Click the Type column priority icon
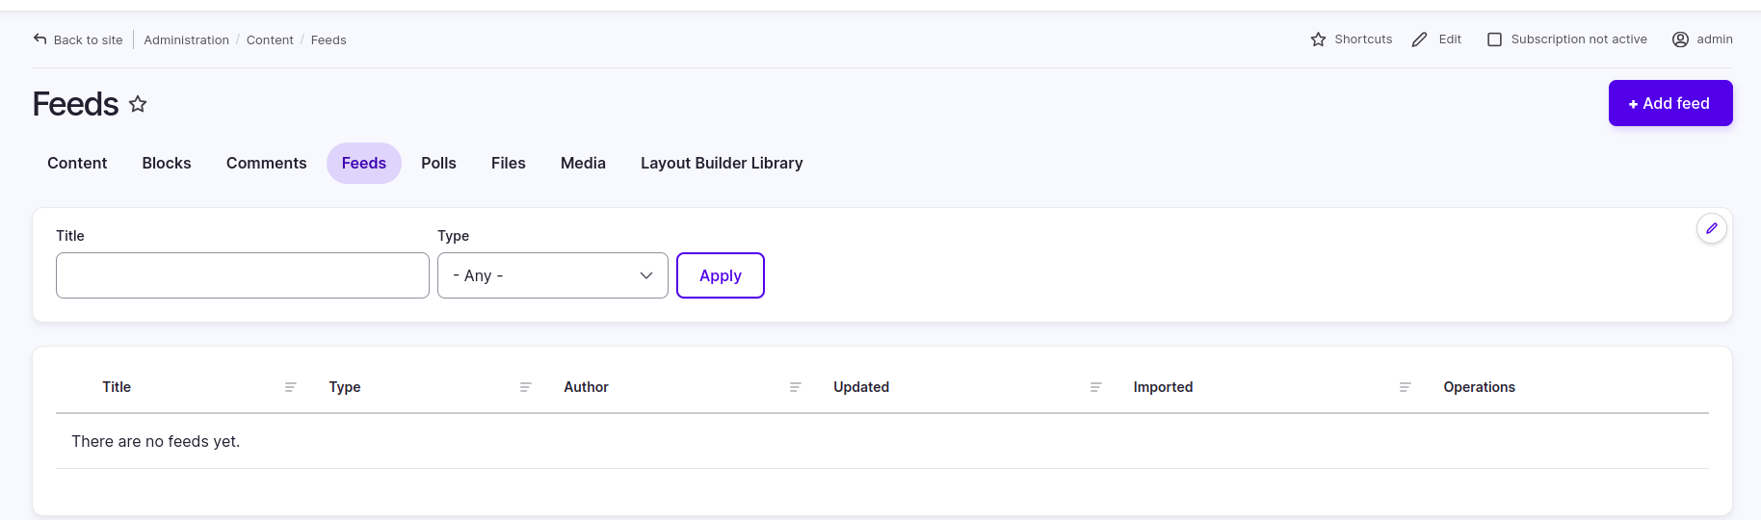The image size is (1761, 520). point(526,387)
